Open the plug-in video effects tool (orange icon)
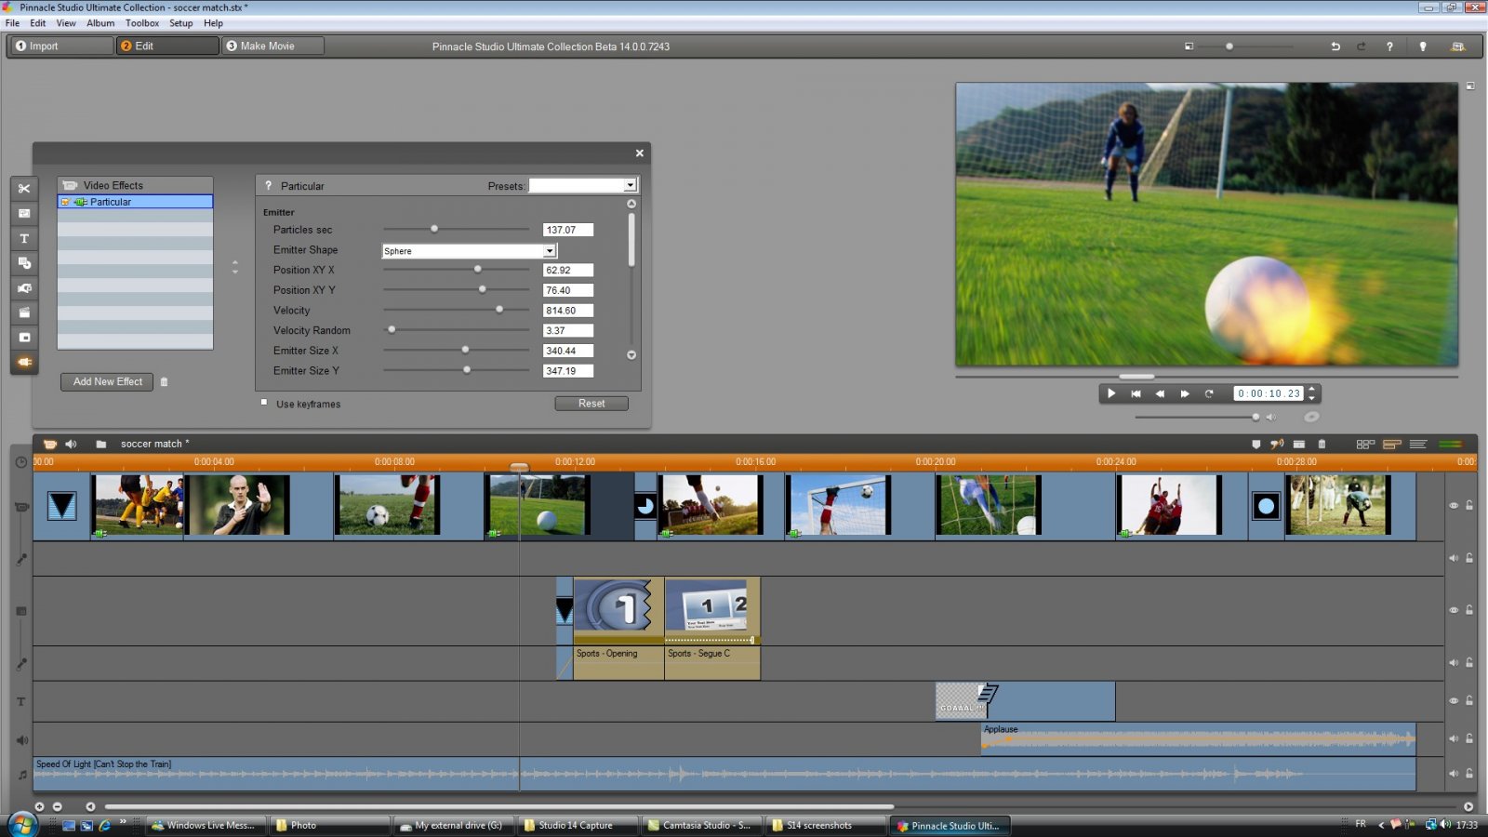1488x837 pixels. click(24, 362)
